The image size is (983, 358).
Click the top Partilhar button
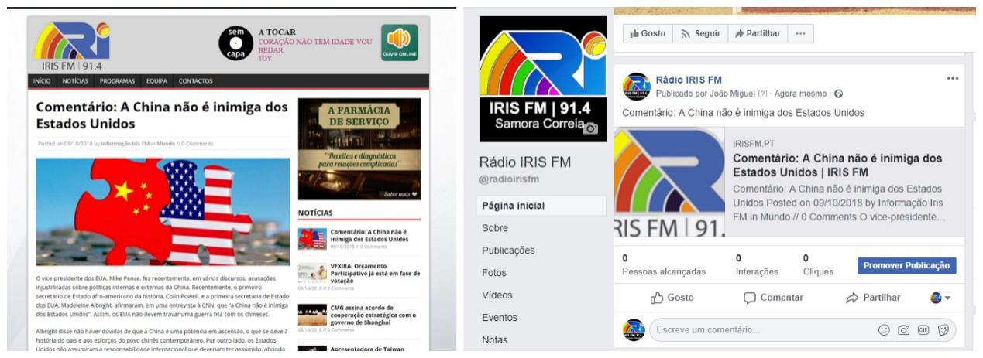click(758, 34)
